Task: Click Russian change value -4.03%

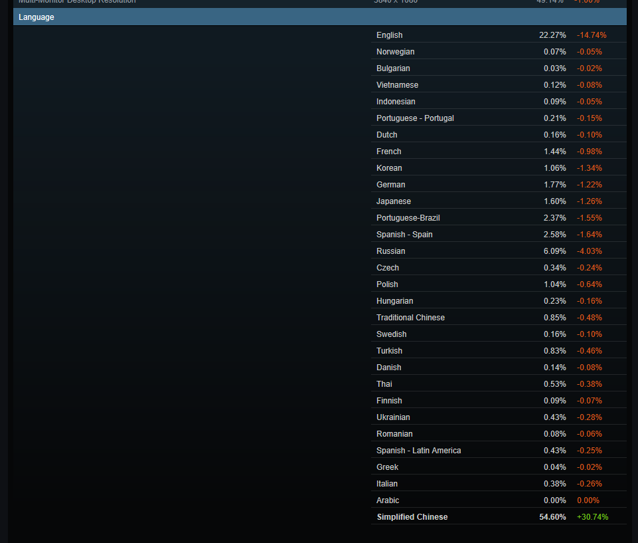Action: [589, 251]
